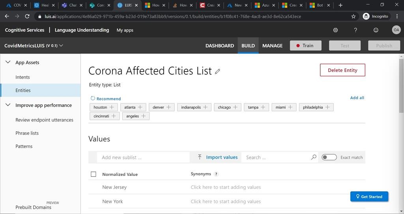
Task: Open the MANAGE tab
Action: tap(272, 46)
